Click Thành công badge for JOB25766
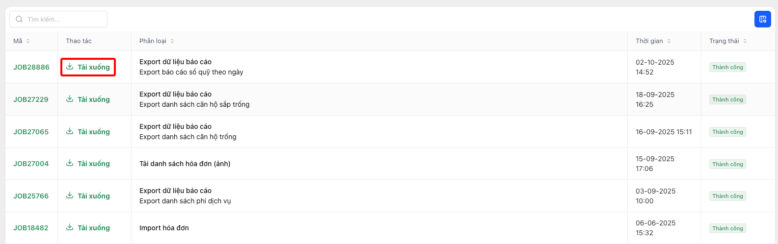Viewport: 778px width, 244px height. pyautogui.click(x=727, y=196)
